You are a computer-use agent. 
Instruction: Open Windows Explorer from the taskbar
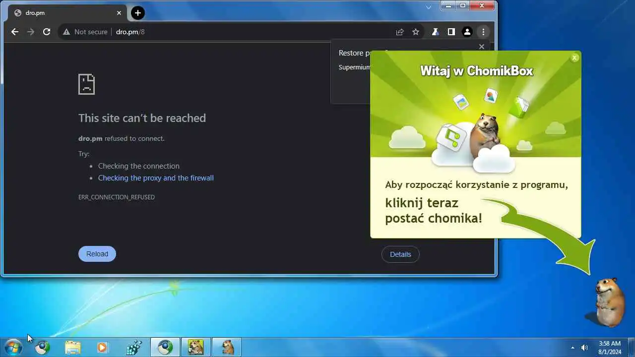72,348
